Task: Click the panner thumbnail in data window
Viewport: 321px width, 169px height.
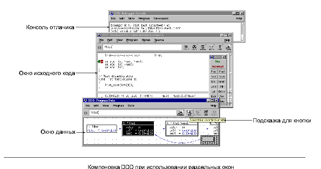Action: [210, 139]
